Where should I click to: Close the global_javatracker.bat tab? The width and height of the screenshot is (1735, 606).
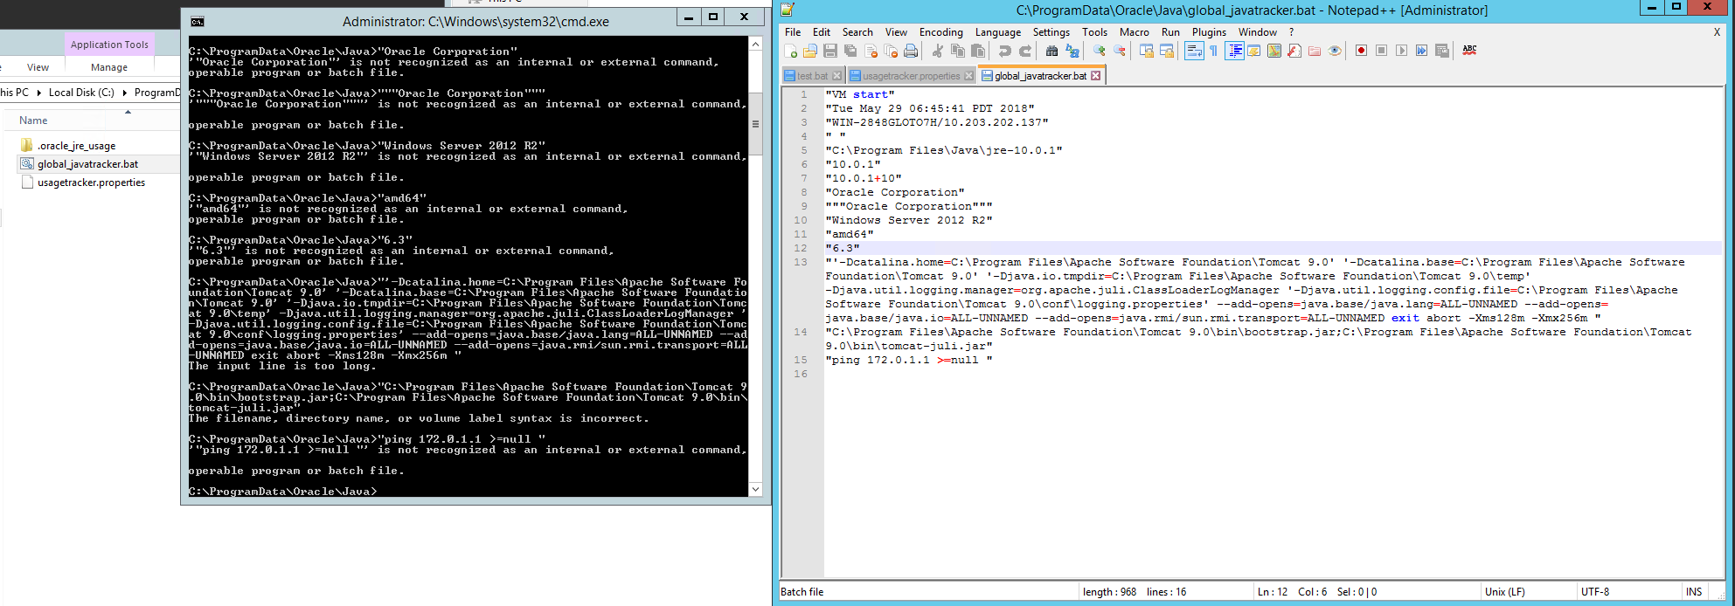(1096, 76)
